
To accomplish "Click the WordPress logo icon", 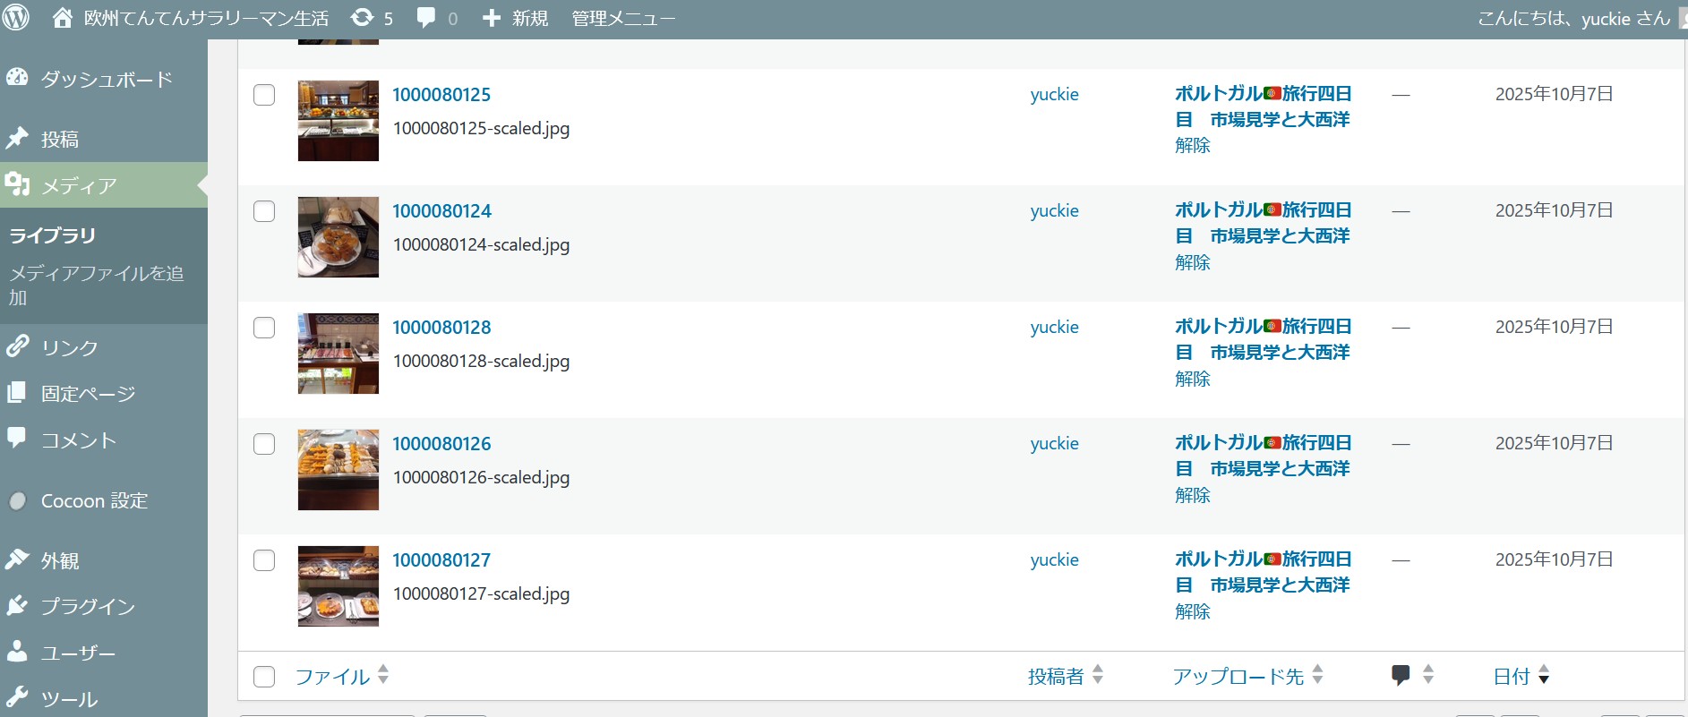I will click(16, 18).
